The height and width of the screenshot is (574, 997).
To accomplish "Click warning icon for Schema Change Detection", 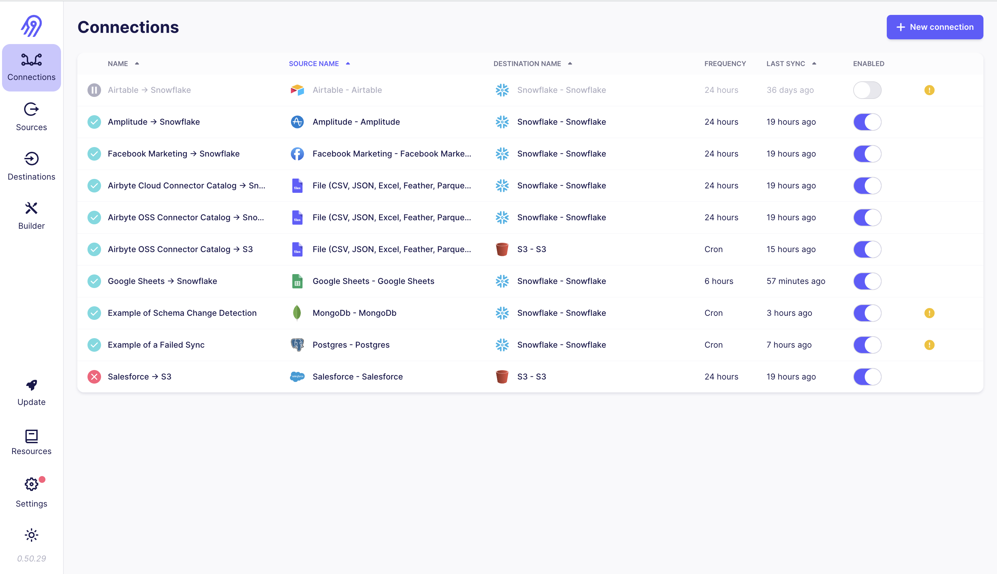I will click(x=929, y=313).
